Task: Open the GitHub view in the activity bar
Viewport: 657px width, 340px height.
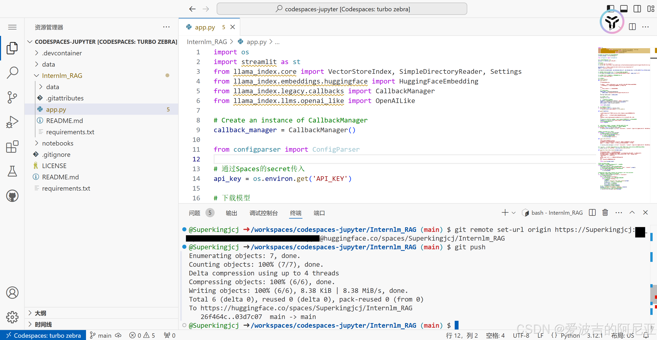Action: tap(12, 196)
